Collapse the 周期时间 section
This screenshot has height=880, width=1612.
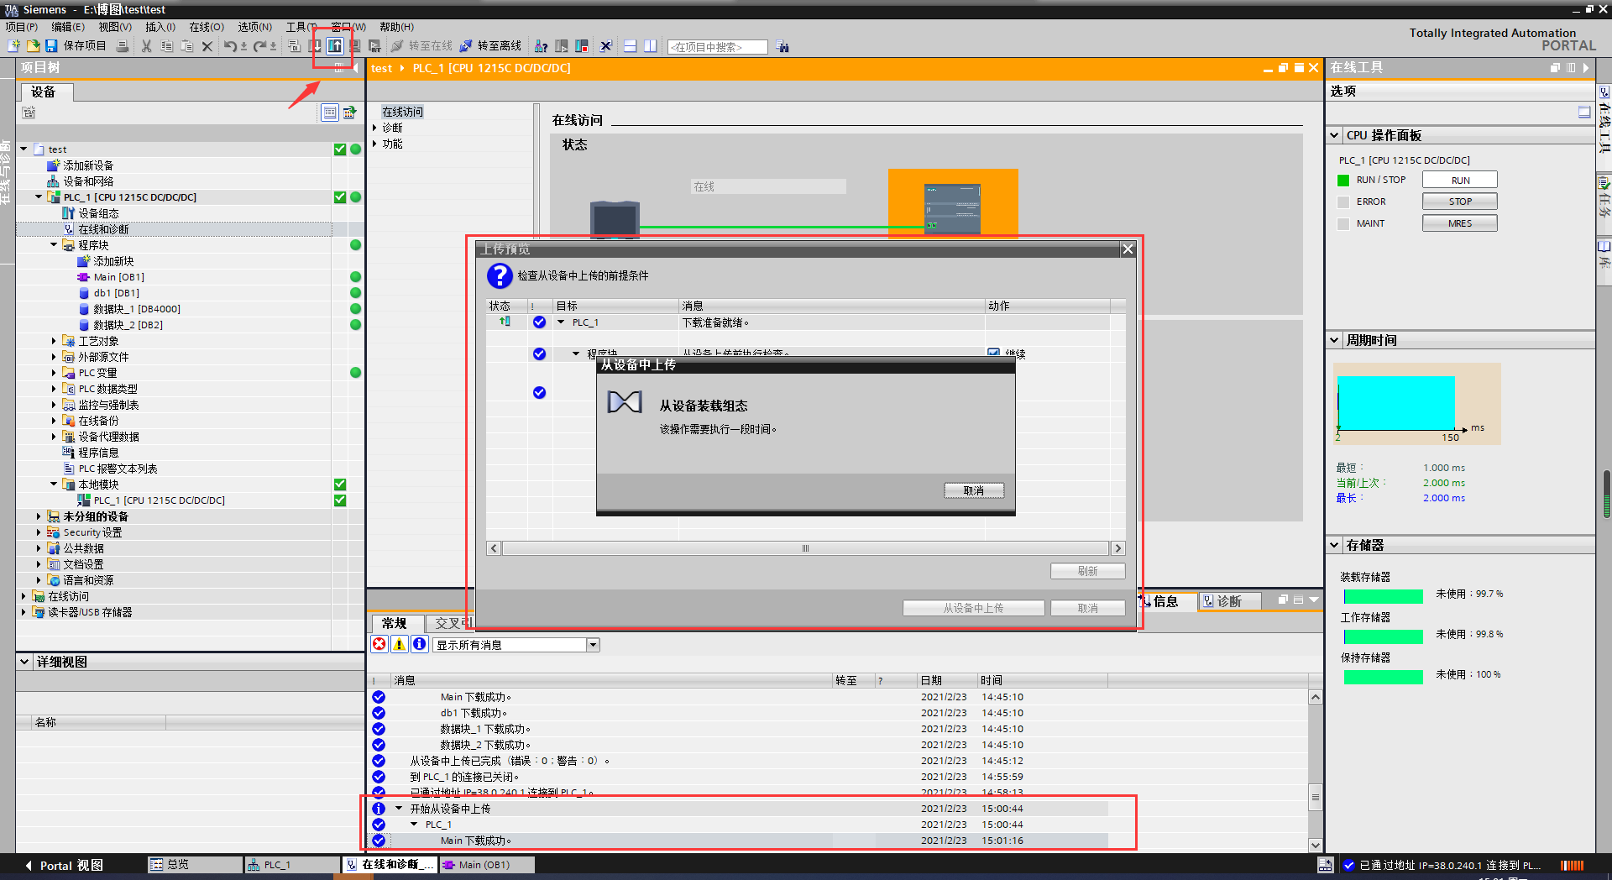(1335, 340)
